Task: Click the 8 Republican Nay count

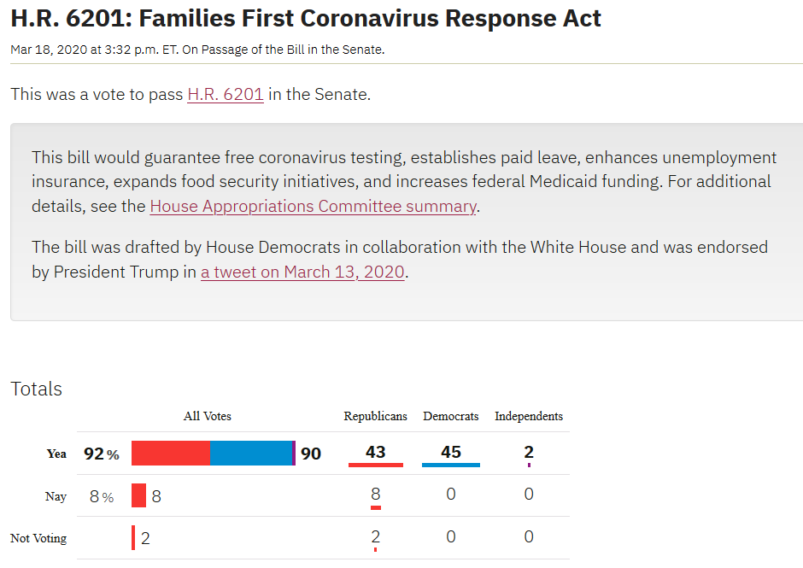Action: coord(376,494)
